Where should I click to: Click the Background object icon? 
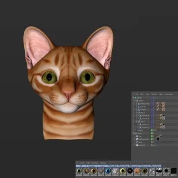[x=137, y=139]
